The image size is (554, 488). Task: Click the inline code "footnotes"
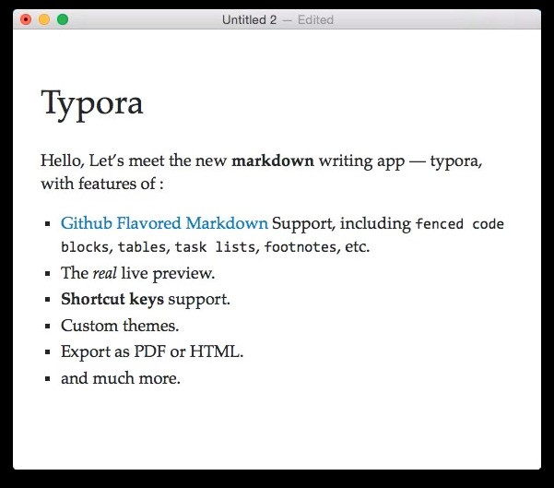coord(300,247)
